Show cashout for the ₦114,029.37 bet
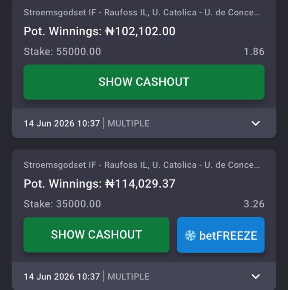Viewport: 288px width, 290px height. tap(96, 235)
